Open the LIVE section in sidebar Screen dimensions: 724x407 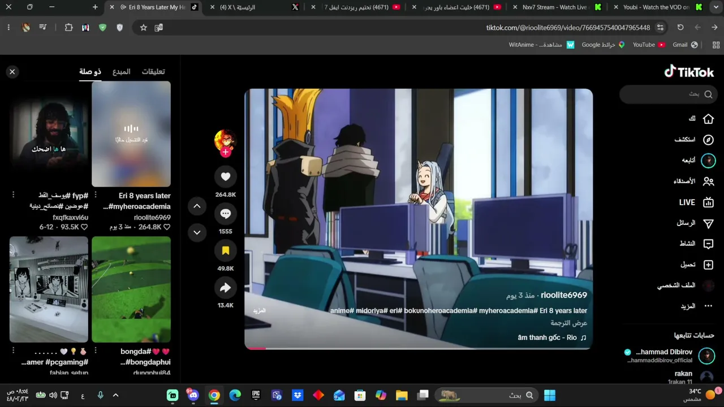click(x=696, y=202)
